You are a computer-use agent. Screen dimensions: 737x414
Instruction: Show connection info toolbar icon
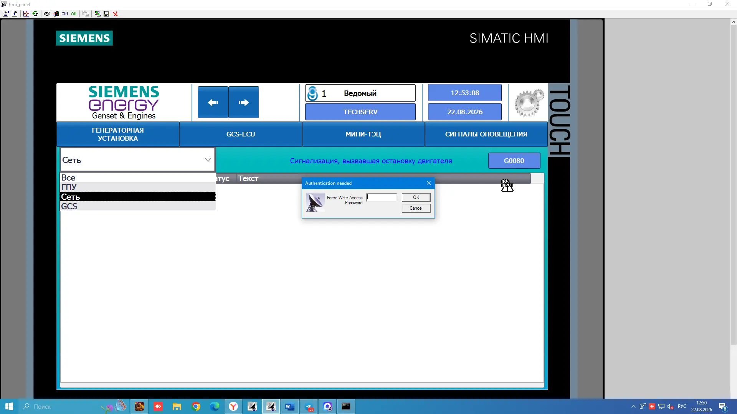[x=15, y=14]
